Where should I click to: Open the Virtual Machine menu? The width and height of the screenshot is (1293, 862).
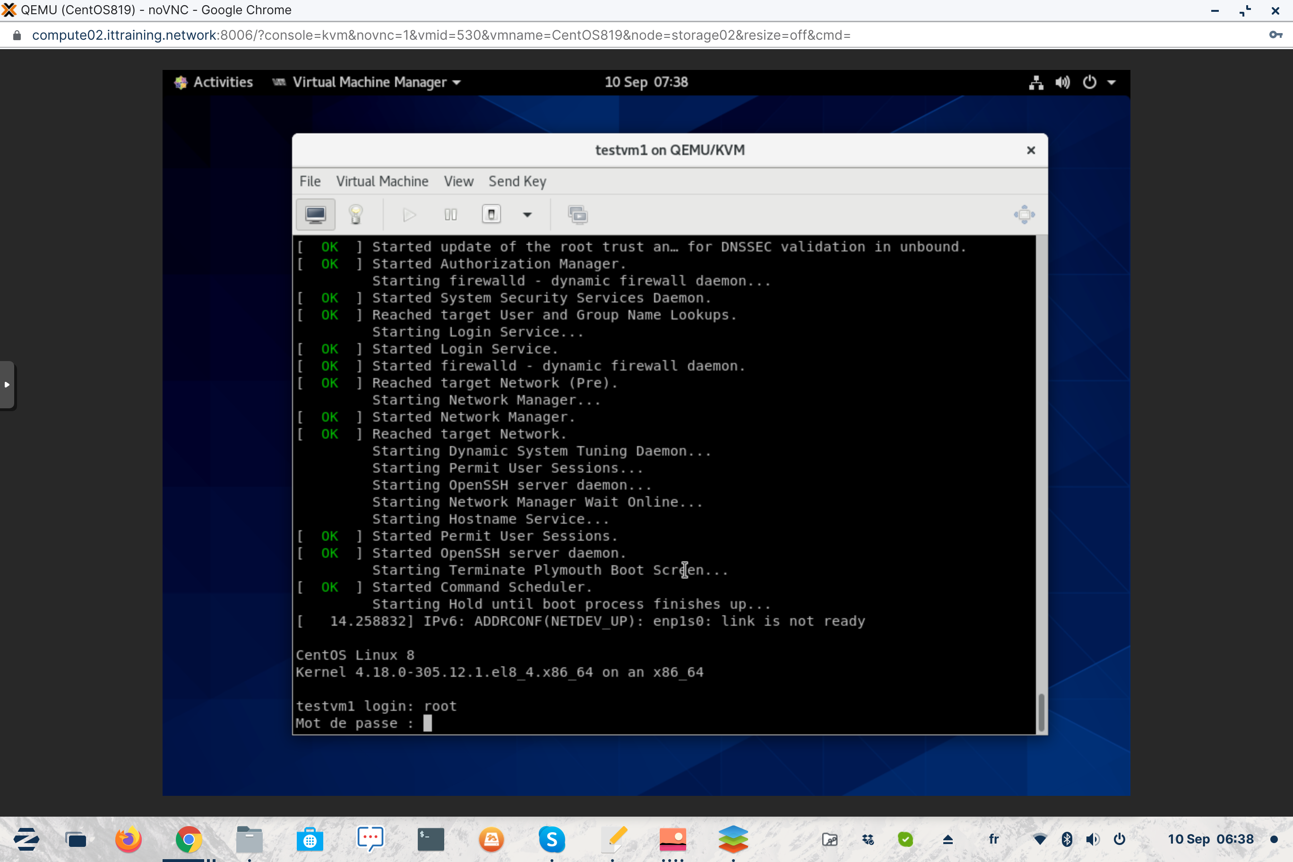382,181
